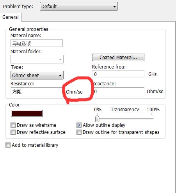Click the Material name field
The image size is (176, 193).
pyautogui.click(x=37, y=43)
